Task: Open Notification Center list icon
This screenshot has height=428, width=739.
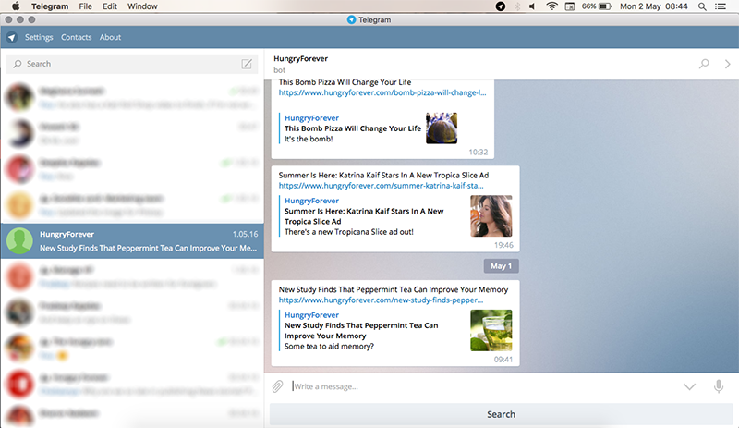Action: coord(721,6)
